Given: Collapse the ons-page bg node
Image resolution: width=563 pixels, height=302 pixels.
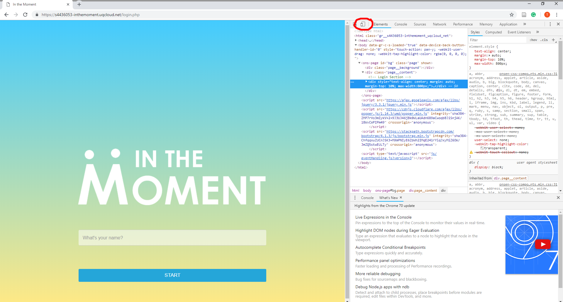Looking at the screenshot, I should [x=359, y=63].
